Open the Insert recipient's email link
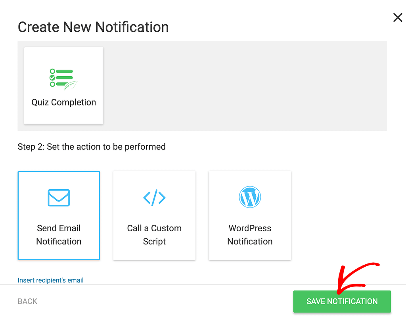This screenshot has height=317, width=406. click(x=51, y=280)
